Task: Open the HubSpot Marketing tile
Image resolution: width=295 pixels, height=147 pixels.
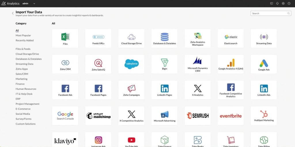Action: click(264, 116)
